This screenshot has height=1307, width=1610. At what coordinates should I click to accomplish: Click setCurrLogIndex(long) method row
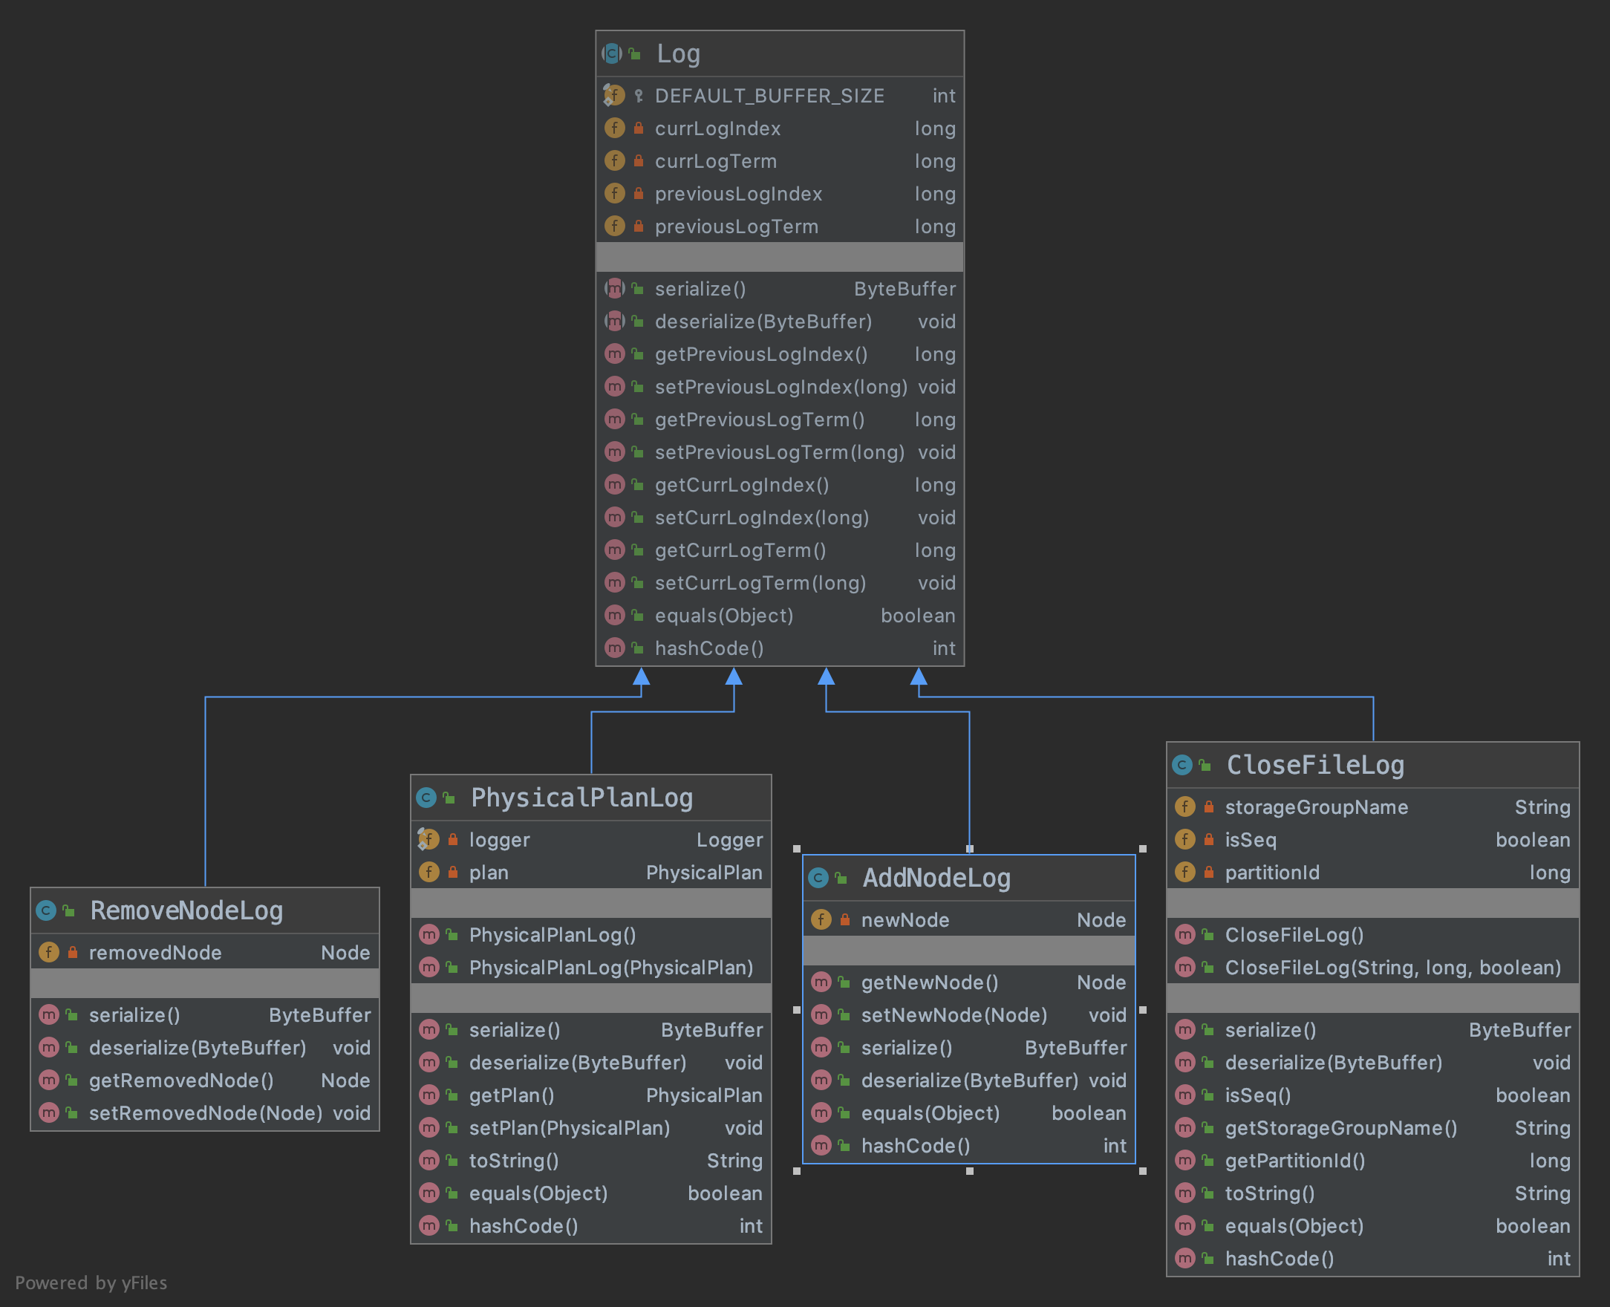tap(780, 517)
